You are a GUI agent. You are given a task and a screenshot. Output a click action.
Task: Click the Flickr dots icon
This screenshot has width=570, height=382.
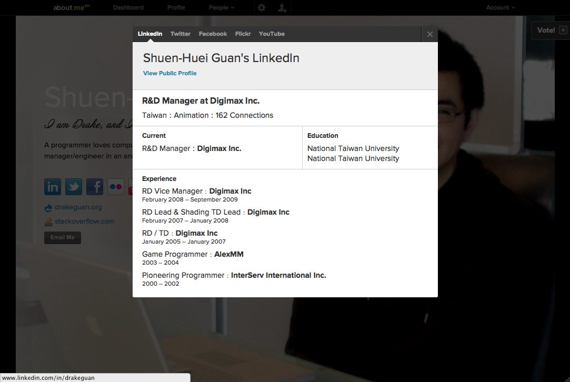[x=116, y=187]
